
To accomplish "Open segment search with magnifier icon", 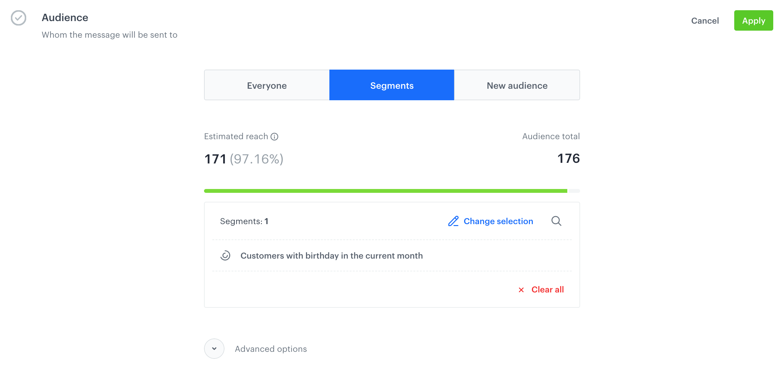I will tap(556, 221).
